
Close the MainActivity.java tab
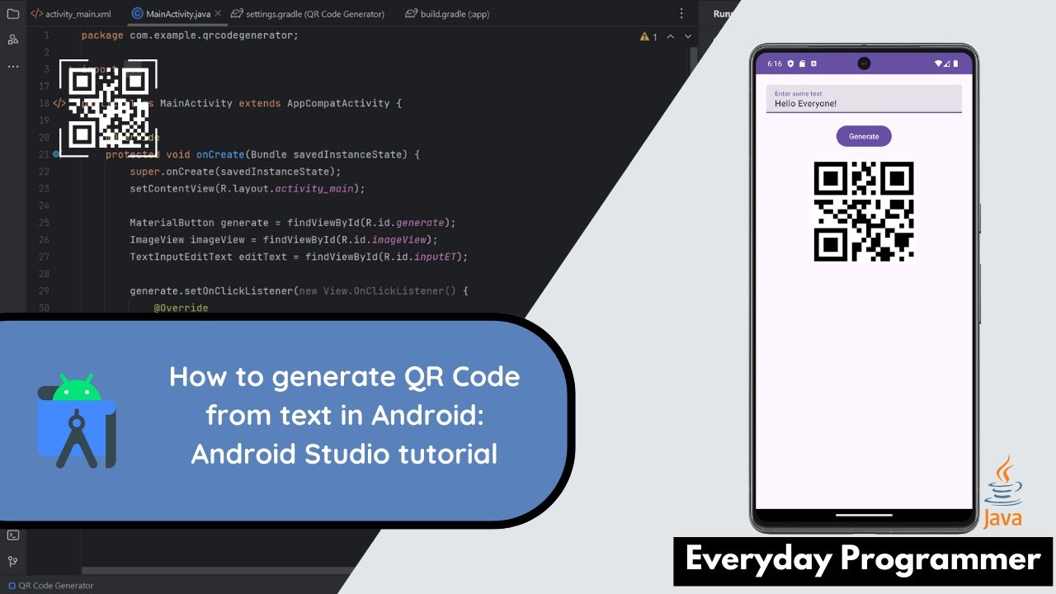(x=218, y=14)
